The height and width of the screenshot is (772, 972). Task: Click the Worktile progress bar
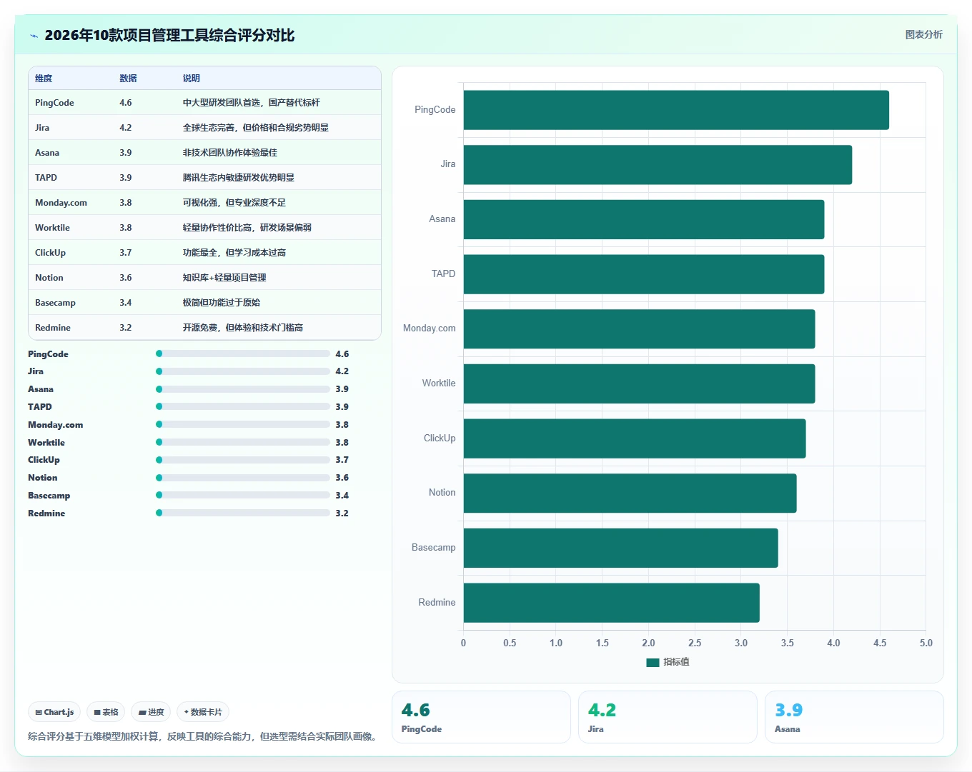coord(243,442)
